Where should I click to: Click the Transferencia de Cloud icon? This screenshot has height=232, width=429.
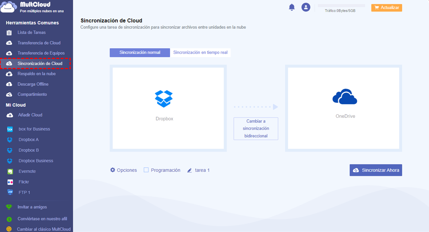pos(9,43)
